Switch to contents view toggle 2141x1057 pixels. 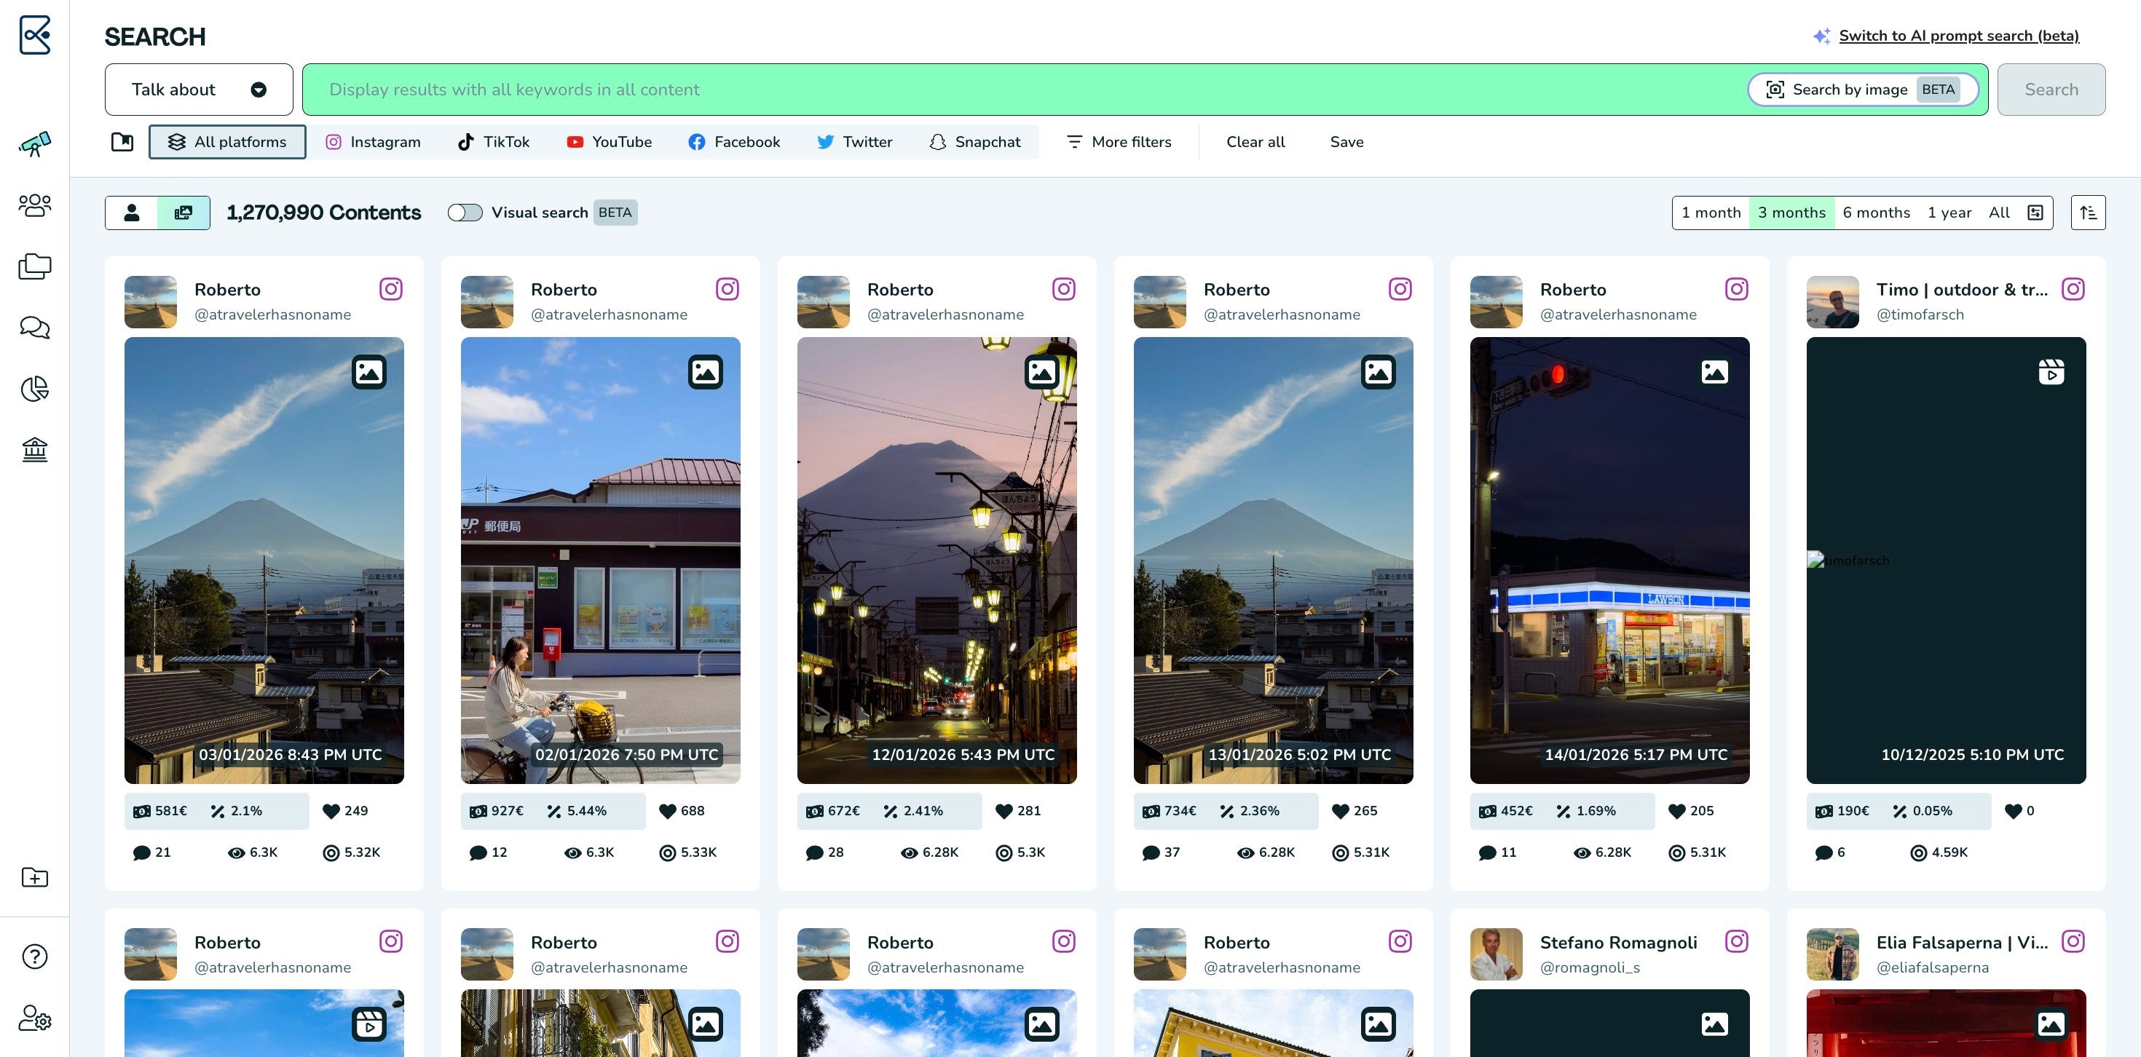coord(184,213)
